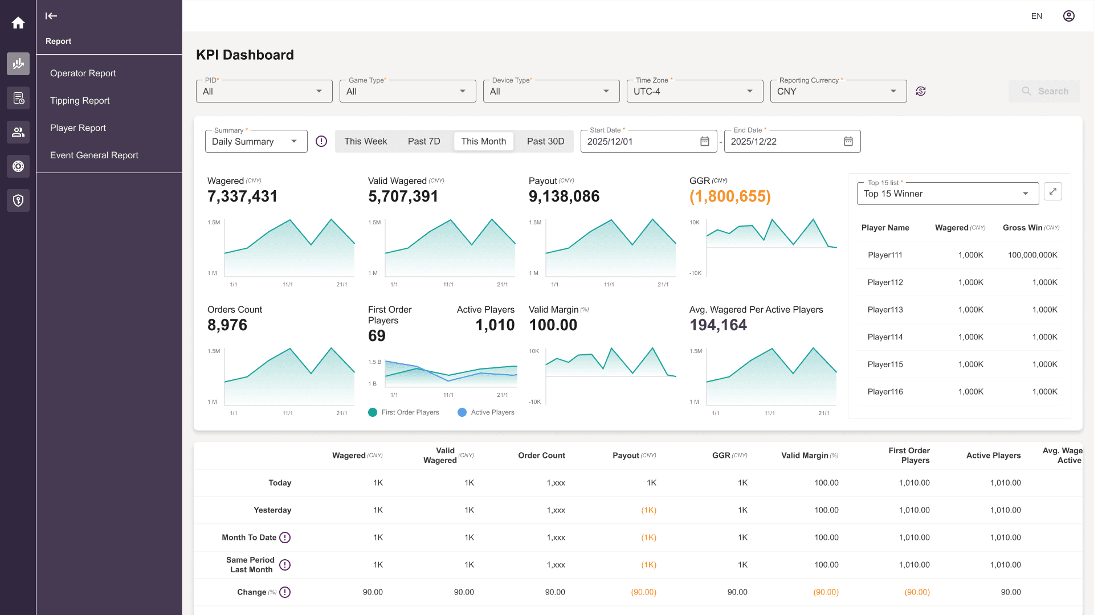1094x615 pixels.
Task: Collapse the Report sidebar panel
Action: click(51, 16)
